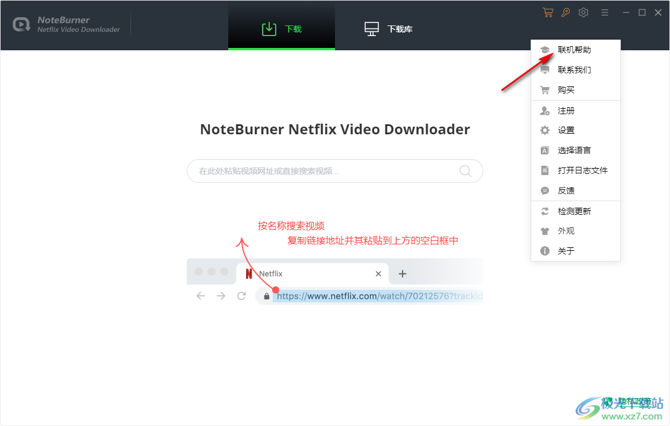The image size is (670, 426).
Task: Open 选择语言 menu entry
Action: [576, 150]
